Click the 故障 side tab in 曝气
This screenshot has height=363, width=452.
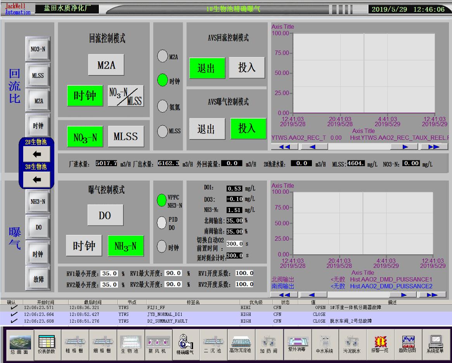38,279
